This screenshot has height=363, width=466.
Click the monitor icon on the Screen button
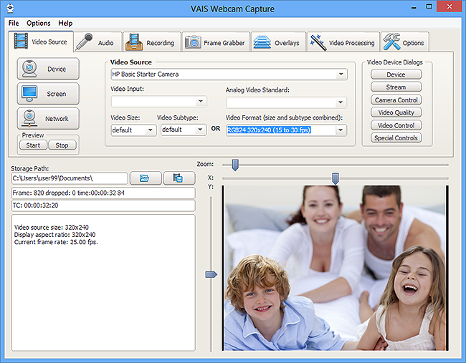[29, 94]
